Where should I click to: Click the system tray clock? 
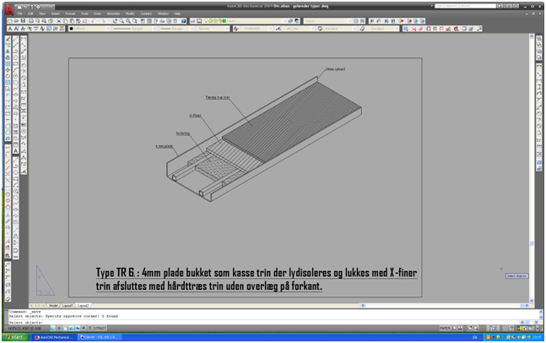pyautogui.click(x=537, y=337)
